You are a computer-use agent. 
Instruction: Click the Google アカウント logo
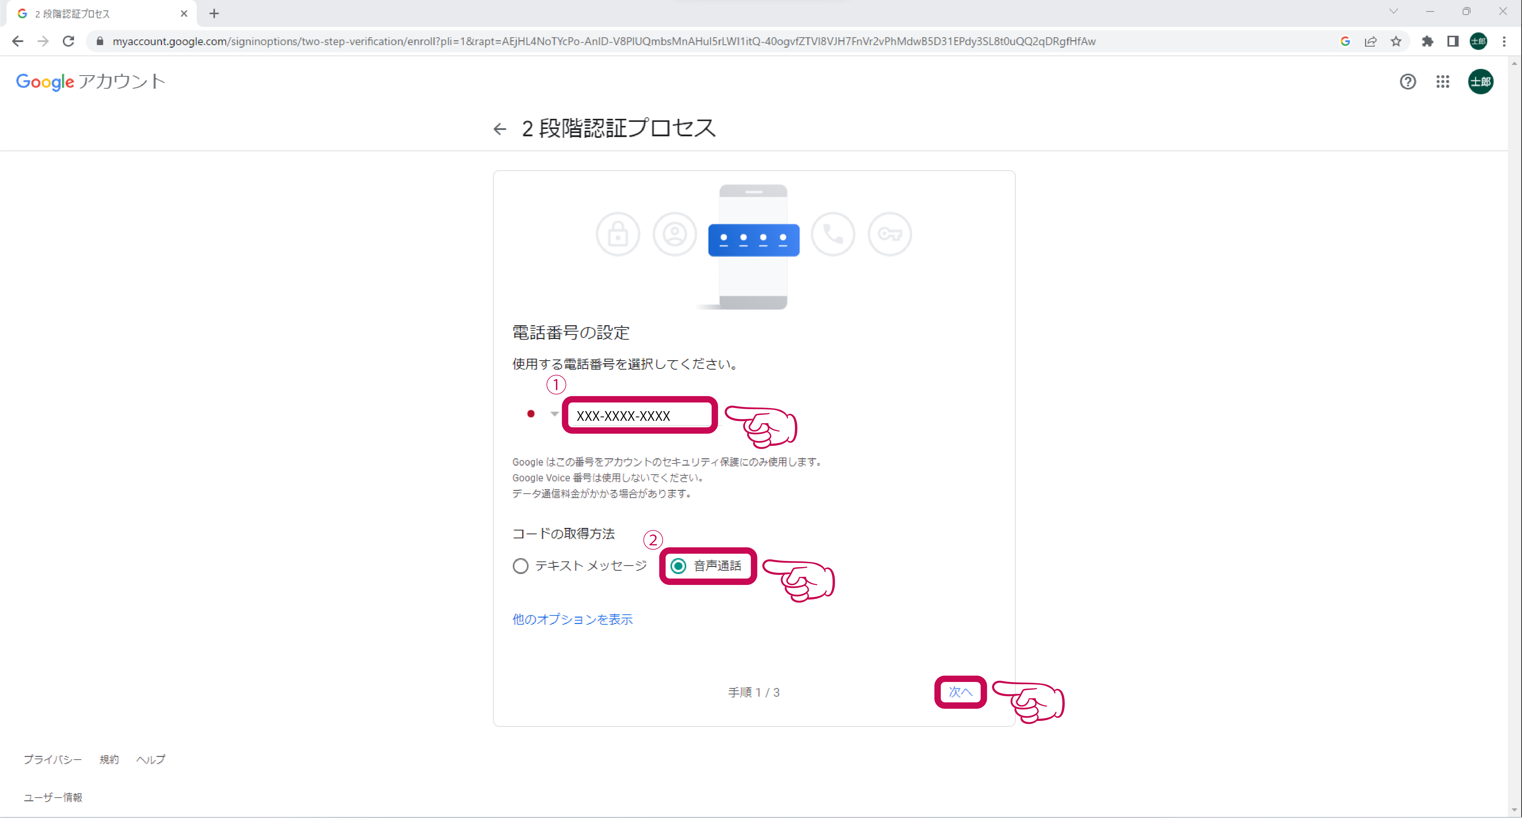click(90, 82)
